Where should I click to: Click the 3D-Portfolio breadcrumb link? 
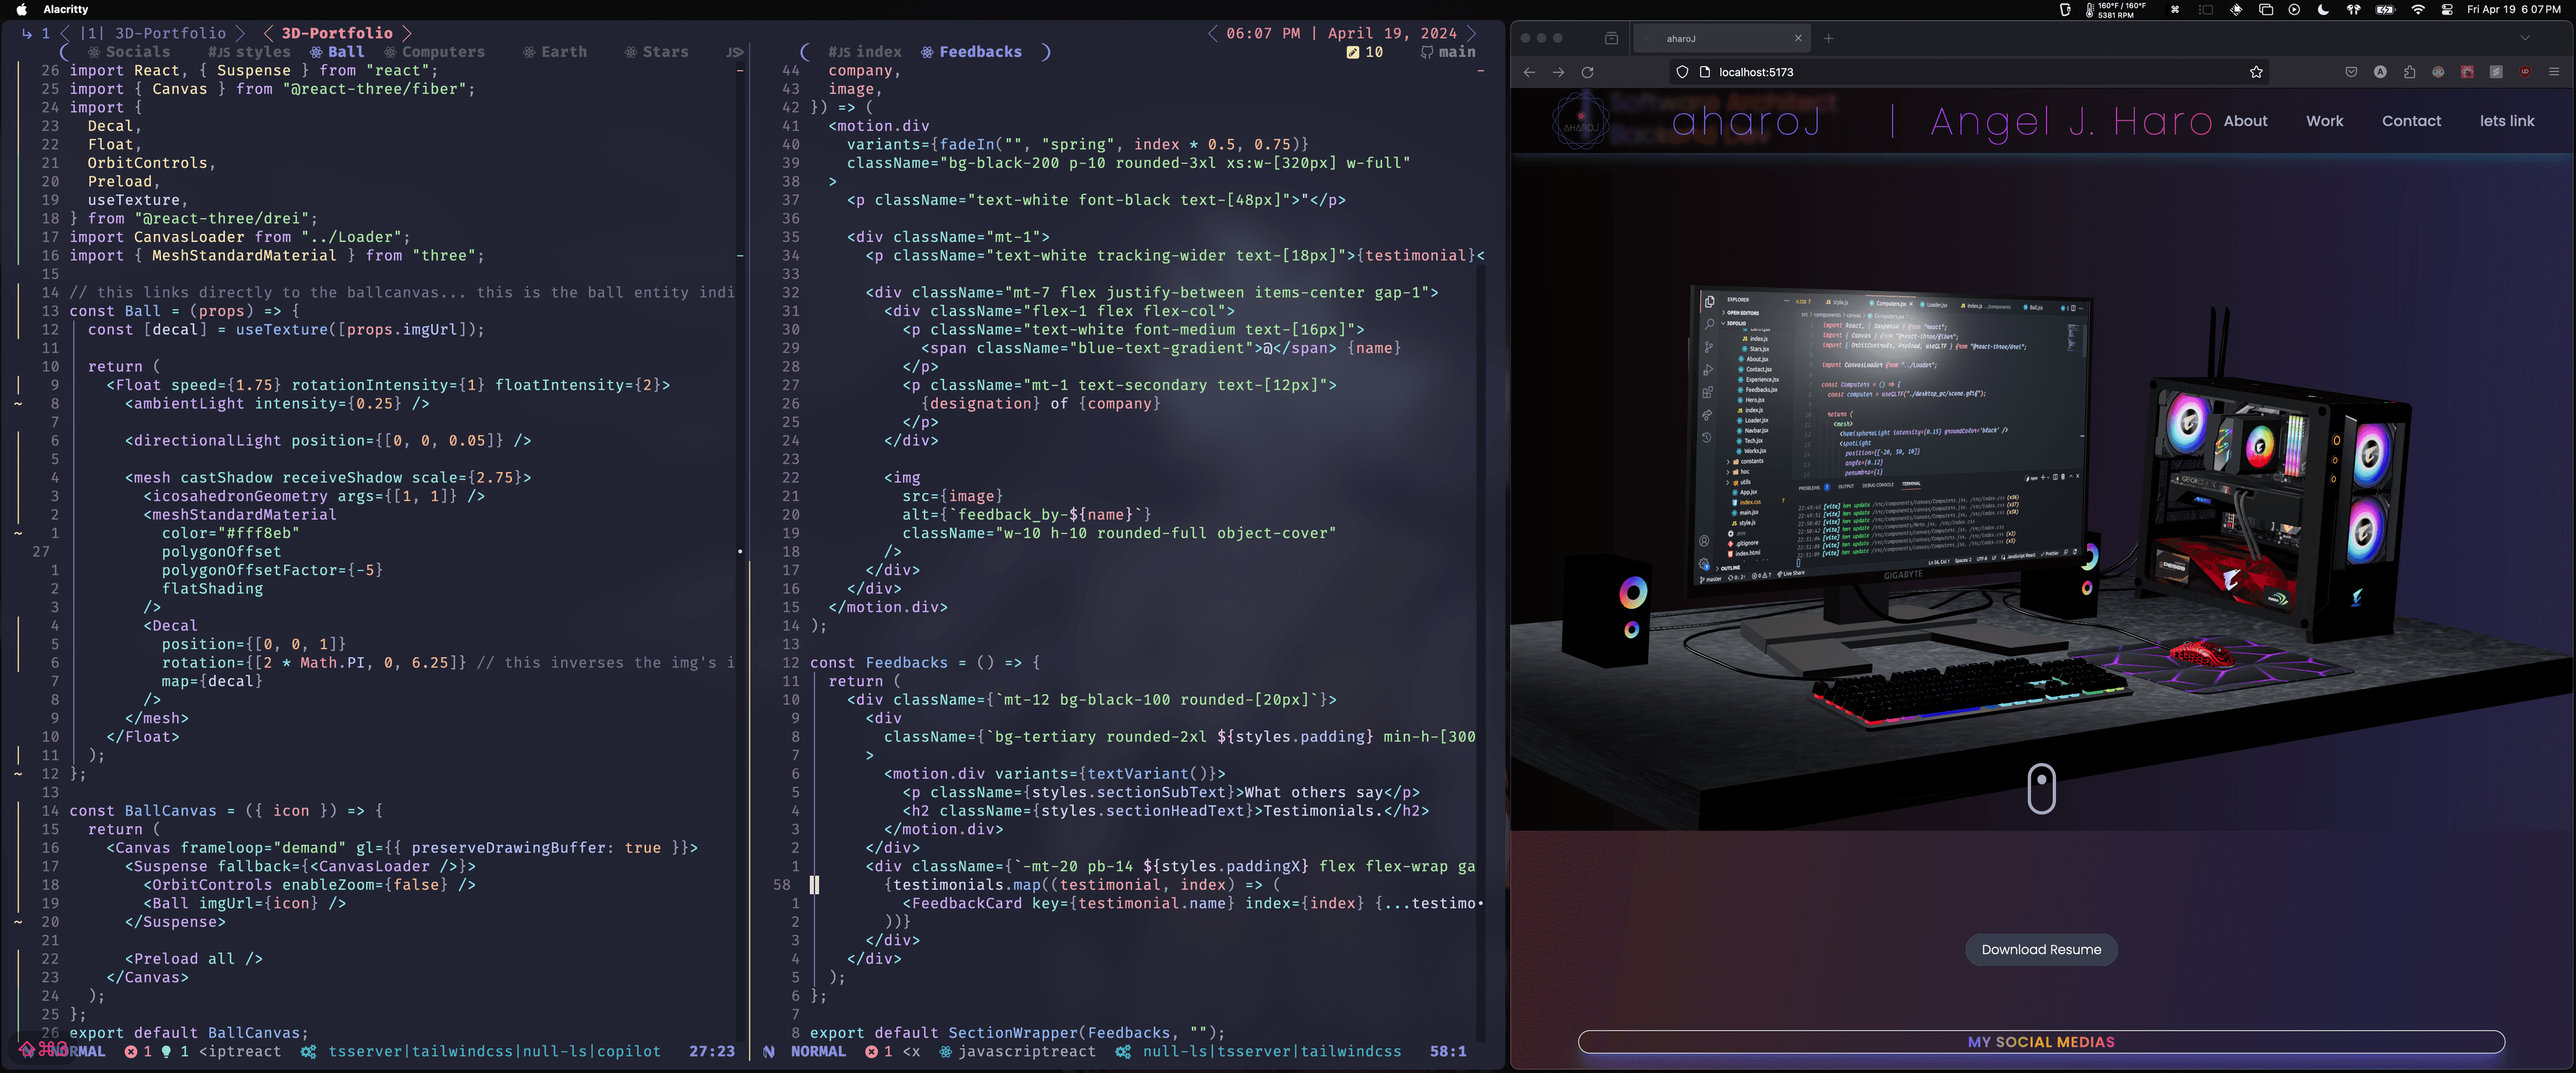(337, 33)
